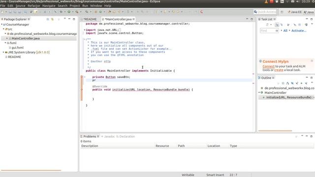This screenshot has height=177, width=315.
Task: Click the Task List panel icon
Action: point(259,19)
